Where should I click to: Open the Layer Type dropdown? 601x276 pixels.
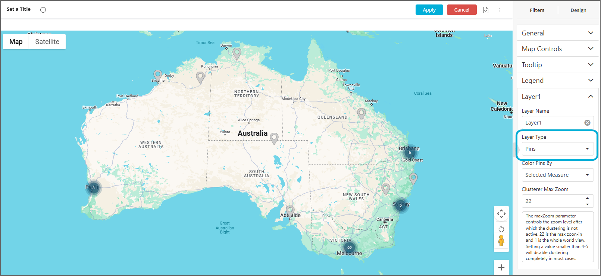click(x=557, y=149)
